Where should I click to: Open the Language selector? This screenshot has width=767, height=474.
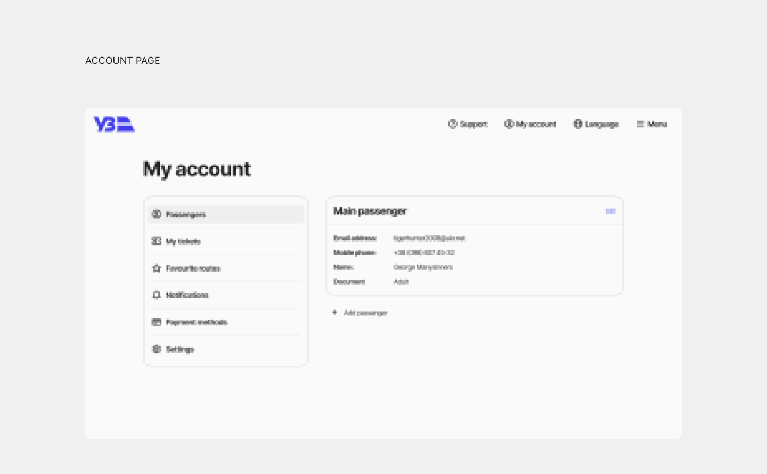[596, 124]
